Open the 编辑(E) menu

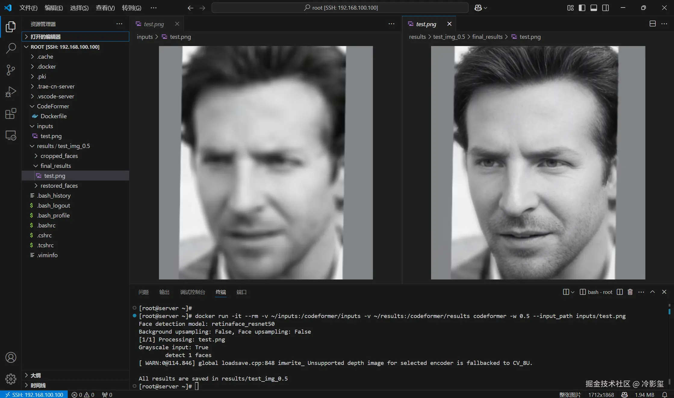tap(54, 8)
